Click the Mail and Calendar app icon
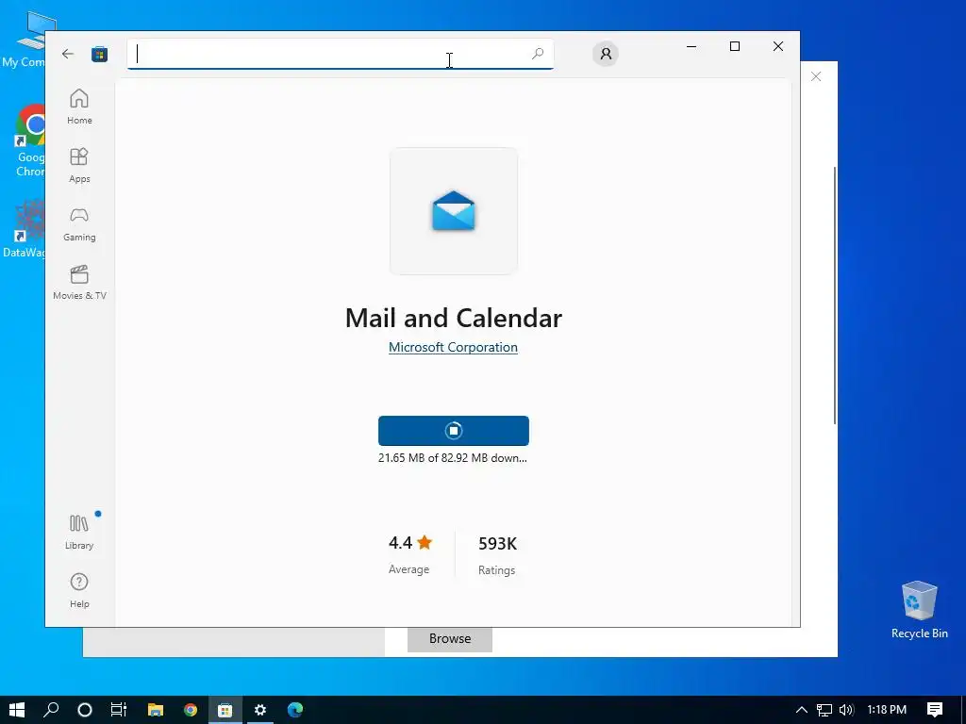 (454, 211)
